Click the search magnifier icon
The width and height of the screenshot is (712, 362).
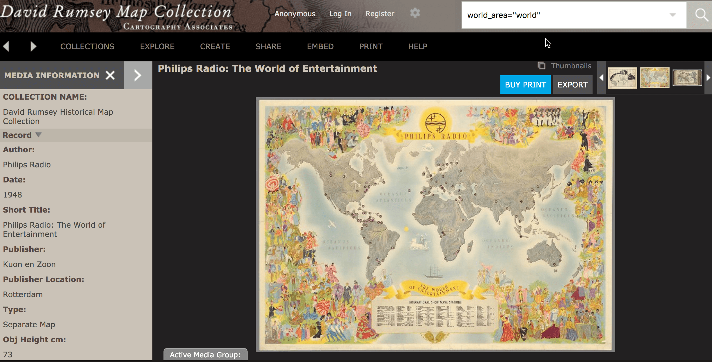tap(701, 15)
